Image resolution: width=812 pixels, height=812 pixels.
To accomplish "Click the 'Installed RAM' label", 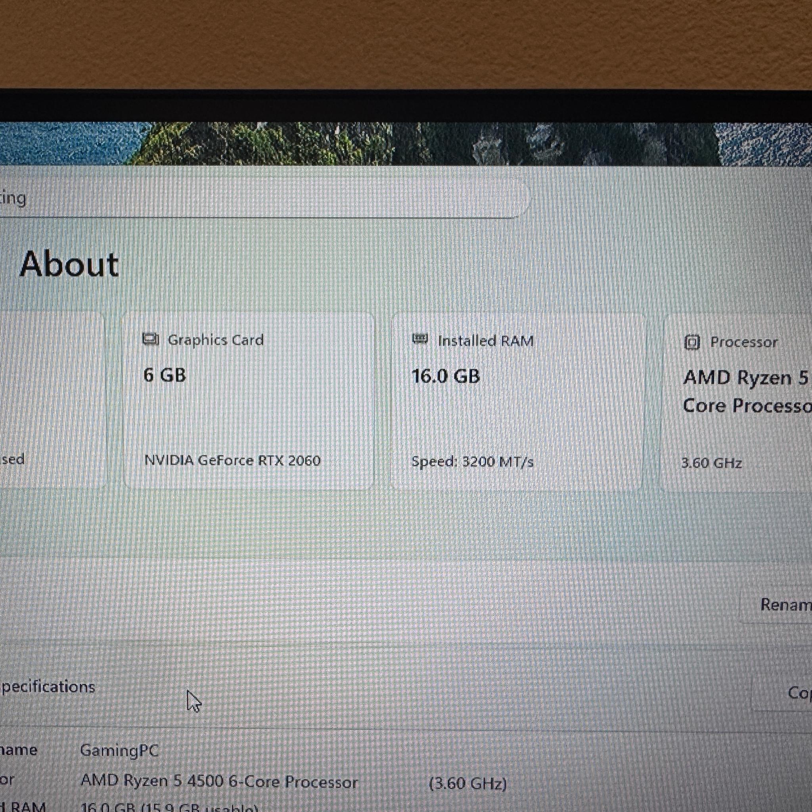I will click(x=485, y=341).
